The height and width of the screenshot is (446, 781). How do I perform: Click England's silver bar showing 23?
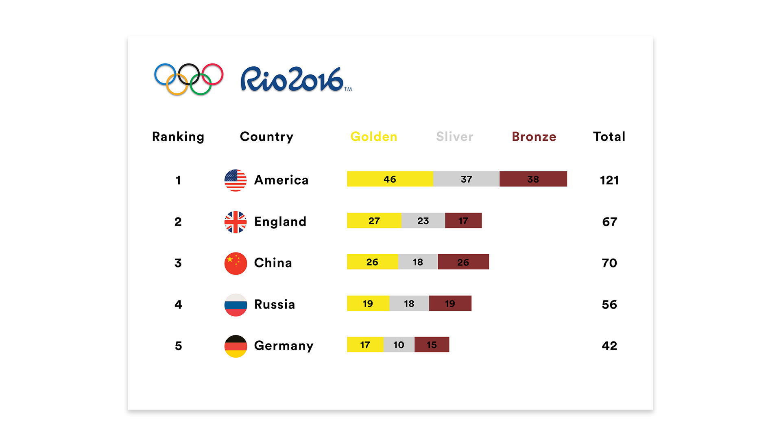pyautogui.click(x=423, y=220)
